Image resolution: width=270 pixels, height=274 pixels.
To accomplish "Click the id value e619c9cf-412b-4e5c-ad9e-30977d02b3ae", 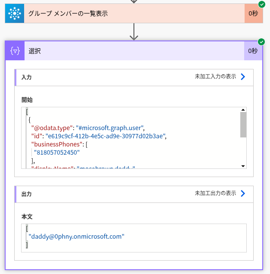I will tap(106, 136).
